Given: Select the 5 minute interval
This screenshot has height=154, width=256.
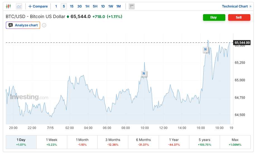Looking at the screenshot, I should pos(64,6).
